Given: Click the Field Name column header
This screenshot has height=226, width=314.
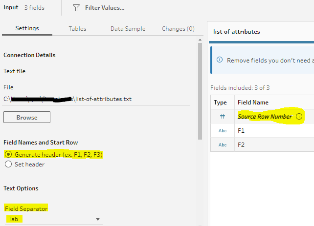Looking at the screenshot, I should (253, 103).
